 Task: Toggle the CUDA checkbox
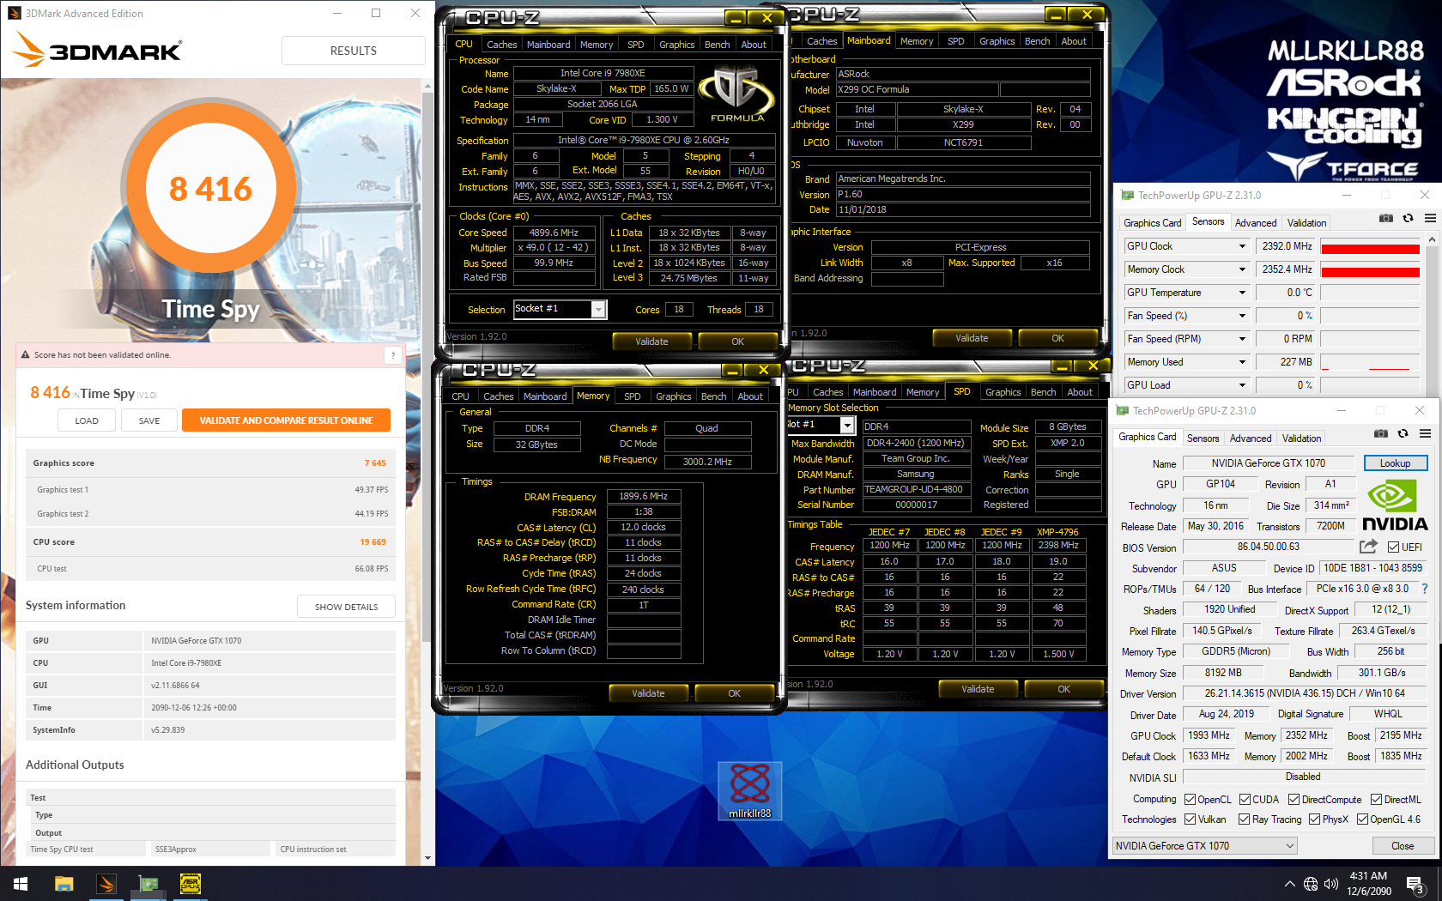point(1245,800)
